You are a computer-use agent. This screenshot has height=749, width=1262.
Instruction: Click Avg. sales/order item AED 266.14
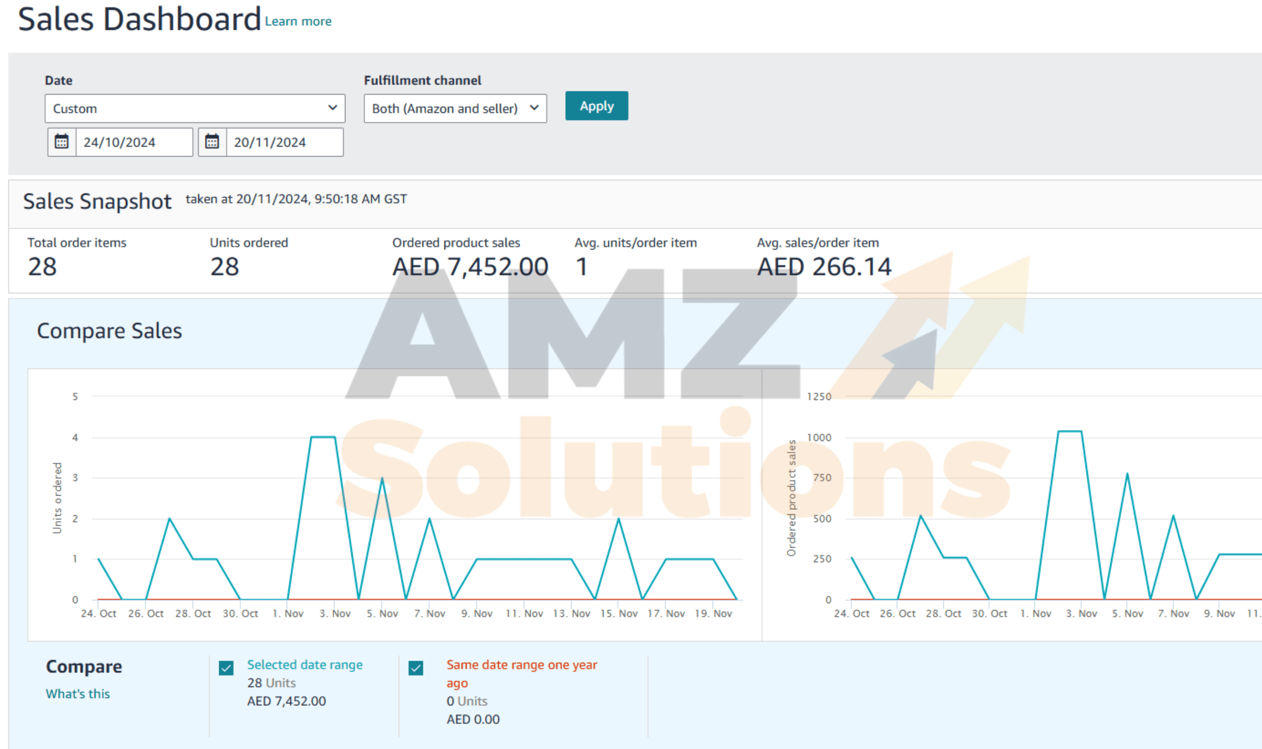(824, 266)
